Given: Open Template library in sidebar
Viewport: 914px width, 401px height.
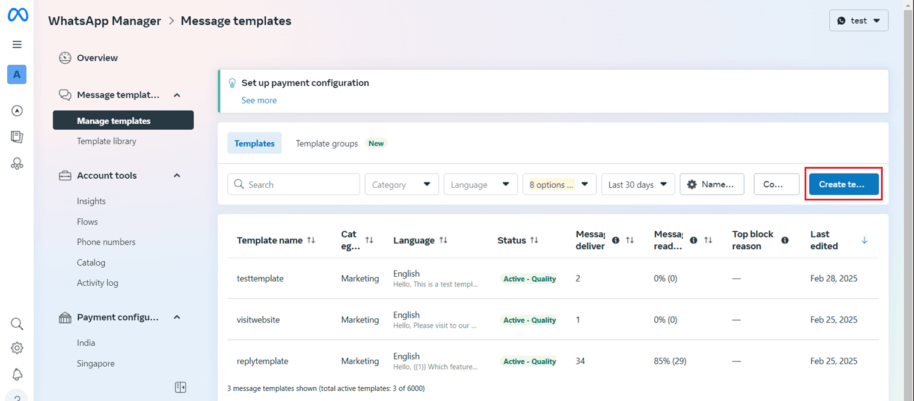Looking at the screenshot, I should click(x=106, y=141).
